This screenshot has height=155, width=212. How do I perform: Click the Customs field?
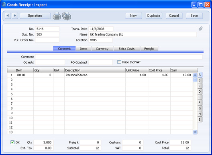pos(132,142)
